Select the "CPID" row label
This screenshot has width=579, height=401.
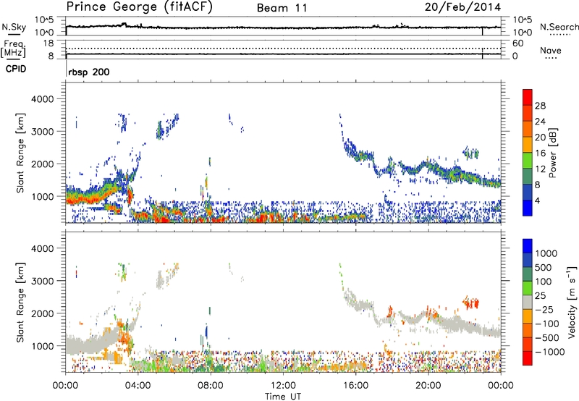(x=16, y=69)
